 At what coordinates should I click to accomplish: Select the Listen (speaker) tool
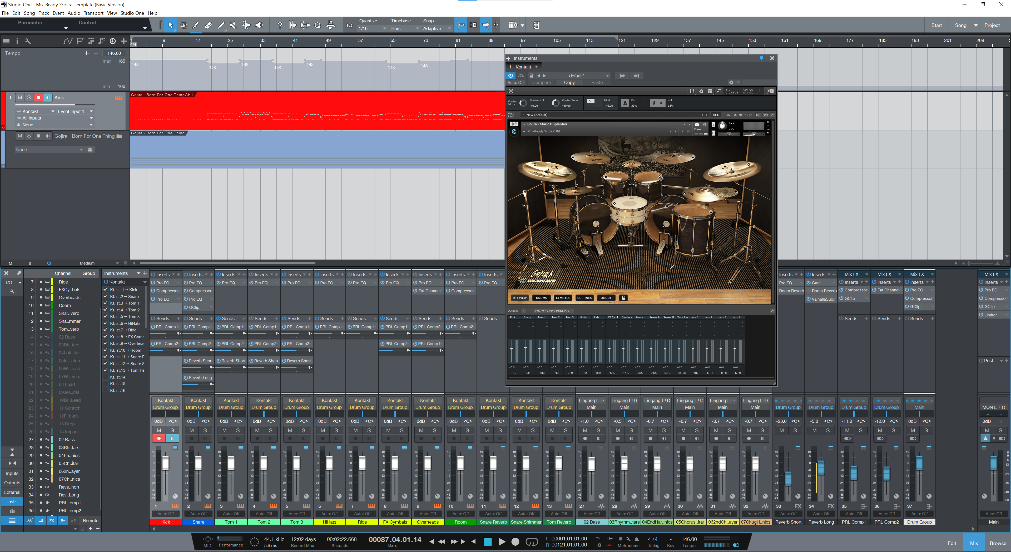pos(259,26)
